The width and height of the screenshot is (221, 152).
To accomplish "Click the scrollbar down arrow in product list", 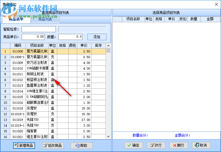I will pyautogui.click(x=109, y=137).
